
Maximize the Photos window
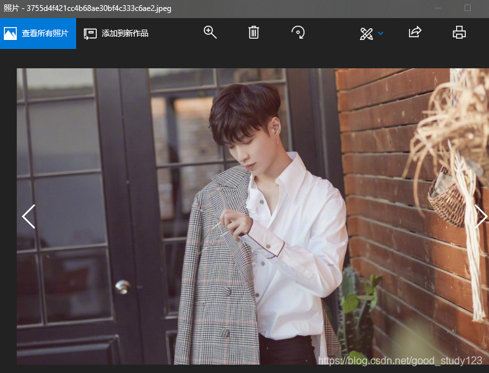coord(468,8)
